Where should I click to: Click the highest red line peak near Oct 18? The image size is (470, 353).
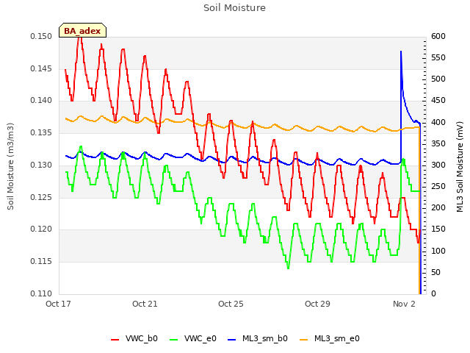point(80,37)
